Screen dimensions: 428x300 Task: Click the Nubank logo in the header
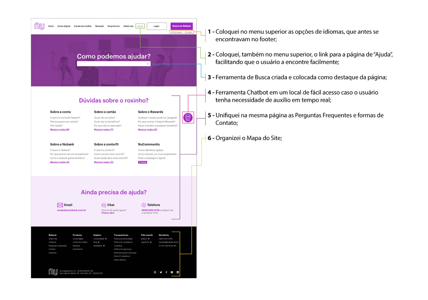(x=39, y=26)
